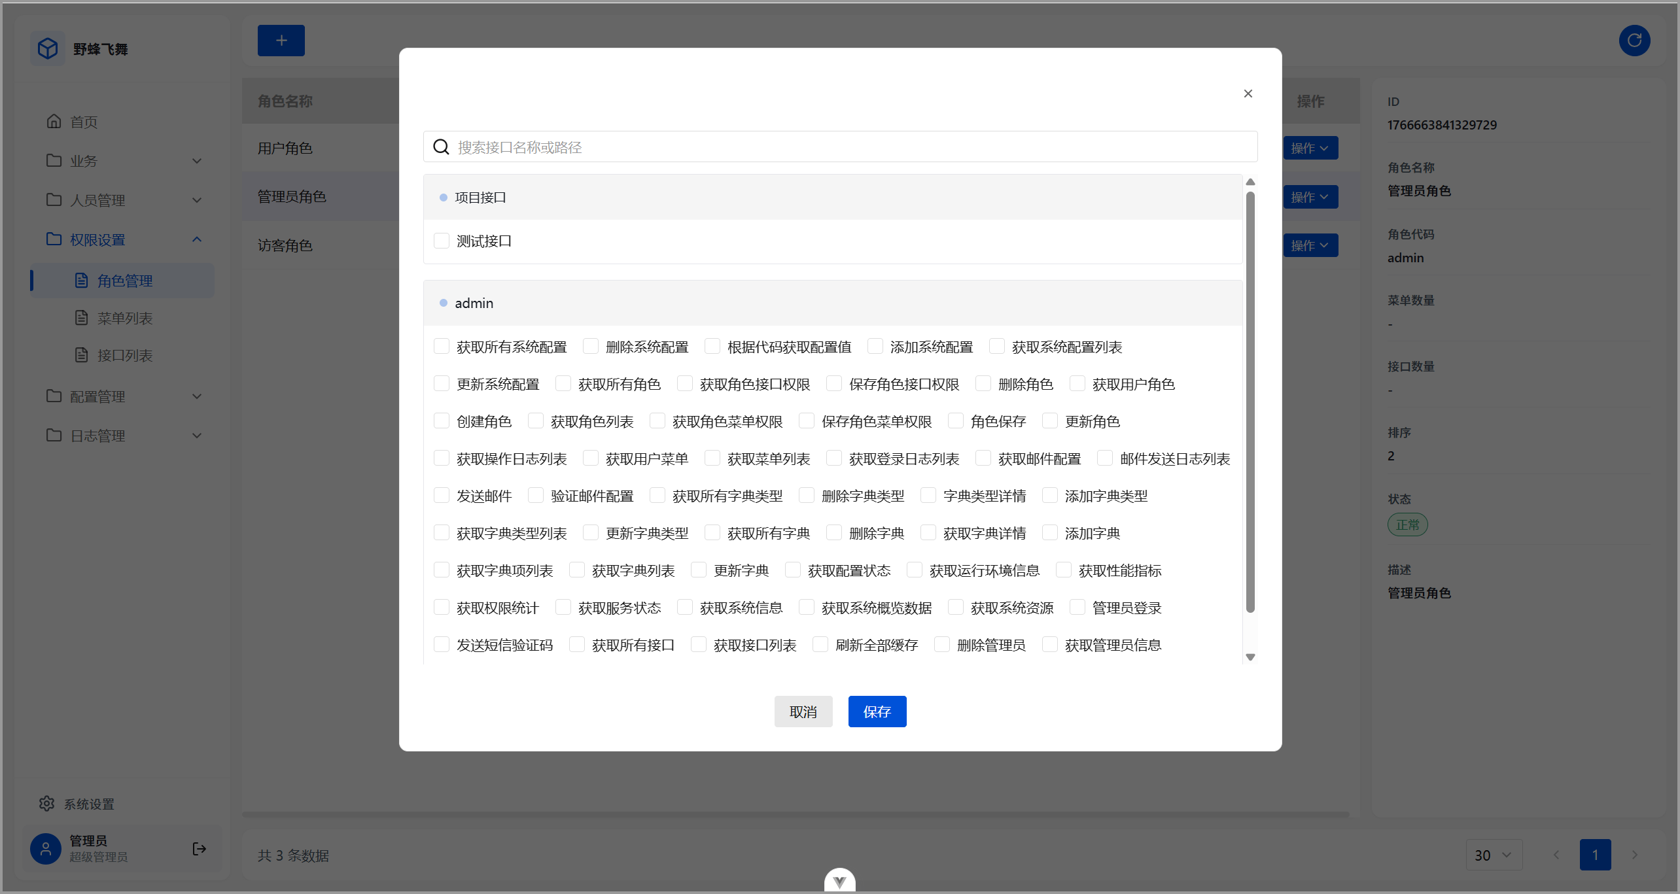Go to the next page arrow
This screenshot has width=1680, height=894.
[1635, 855]
